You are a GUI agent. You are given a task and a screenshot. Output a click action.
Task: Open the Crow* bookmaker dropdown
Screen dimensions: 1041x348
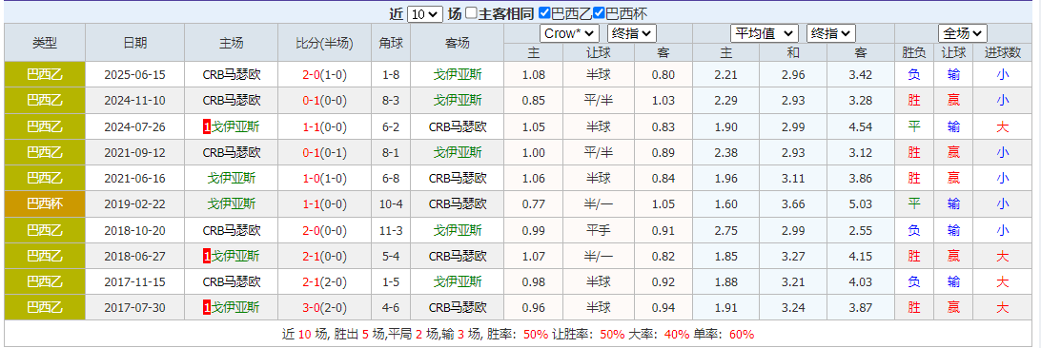pyautogui.click(x=570, y=33)
